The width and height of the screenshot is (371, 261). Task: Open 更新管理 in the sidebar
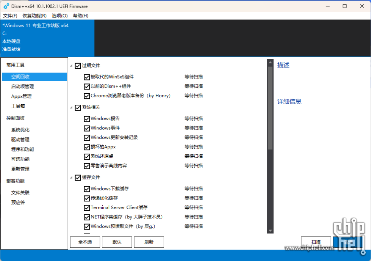[x=20, y=169]
